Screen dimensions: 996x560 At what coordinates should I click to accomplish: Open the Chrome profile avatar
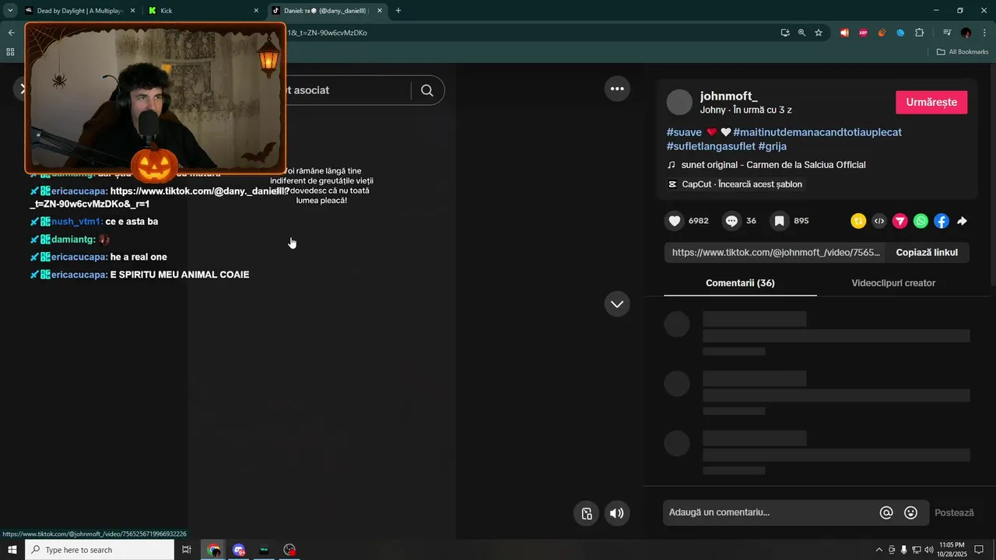966,33
